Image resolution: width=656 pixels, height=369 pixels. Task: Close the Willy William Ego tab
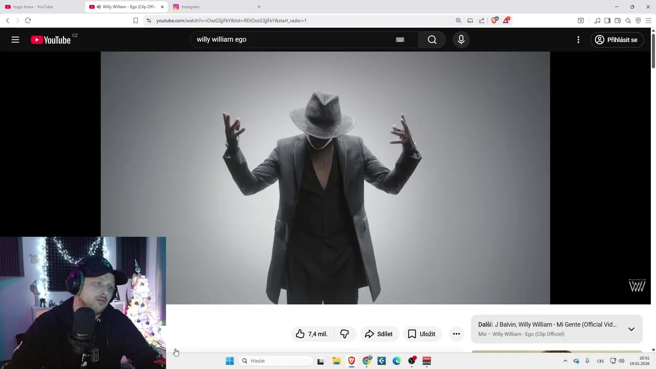click(x=162, y=7)
